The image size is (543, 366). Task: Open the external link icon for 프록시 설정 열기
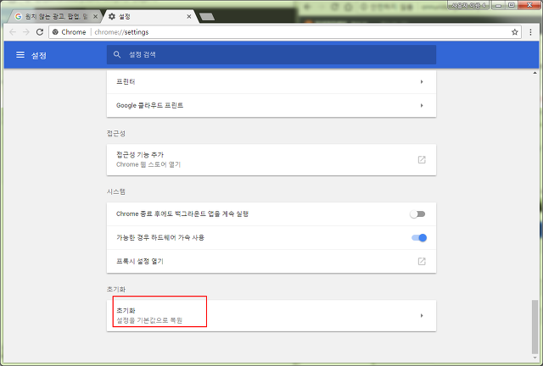click(x=422, y=261)
